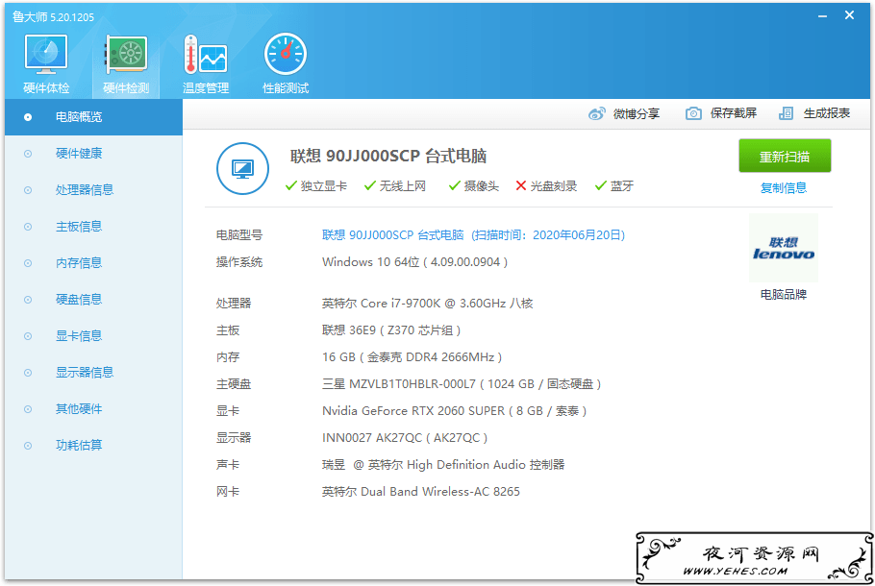The height and width of the screenshot is (586, 875).
Task: Click the 鲁大师 5.20.1205 window title
Action: coord(53,16)
